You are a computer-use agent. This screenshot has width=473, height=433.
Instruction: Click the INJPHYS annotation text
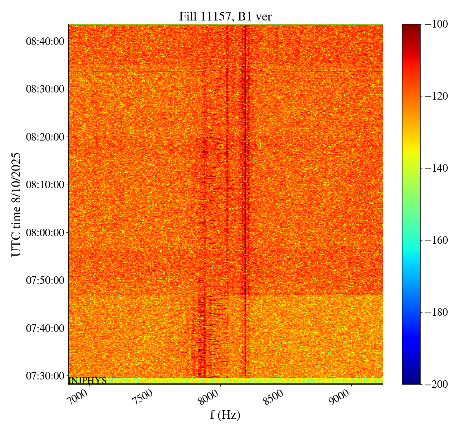pyautogui.click(x=88, y=381)
